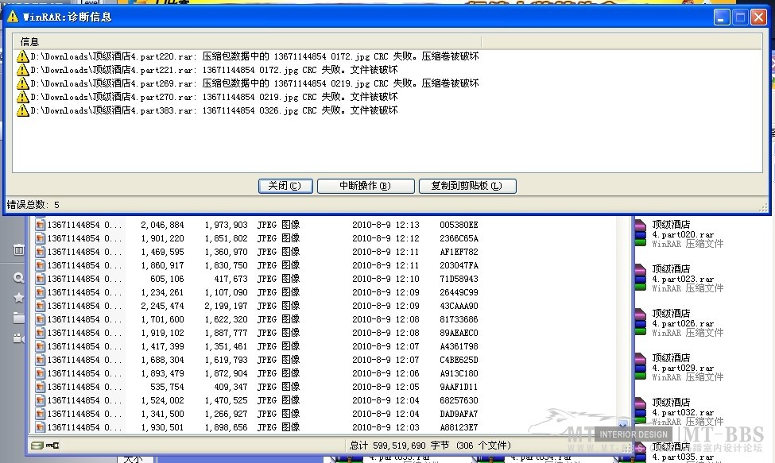This screenshot has width=775, height=463.
Task: Select file row with CRC 005380EE
Action: pos(257,225)
